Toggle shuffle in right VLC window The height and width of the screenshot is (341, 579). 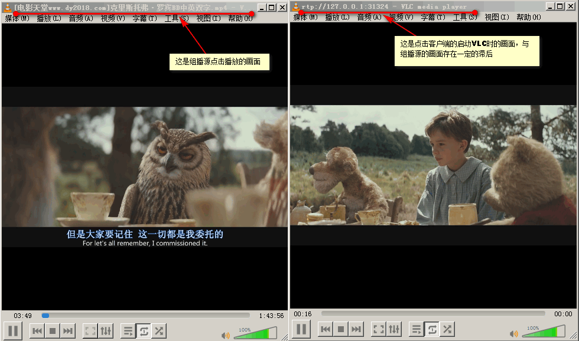tap(448, 329)
